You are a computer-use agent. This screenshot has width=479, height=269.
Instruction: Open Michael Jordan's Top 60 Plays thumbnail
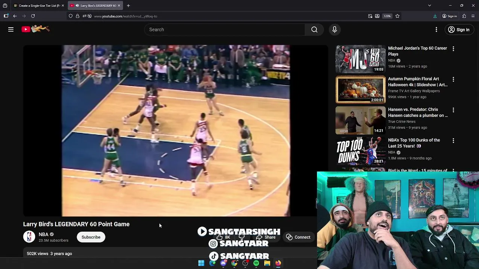pos(360,59)
